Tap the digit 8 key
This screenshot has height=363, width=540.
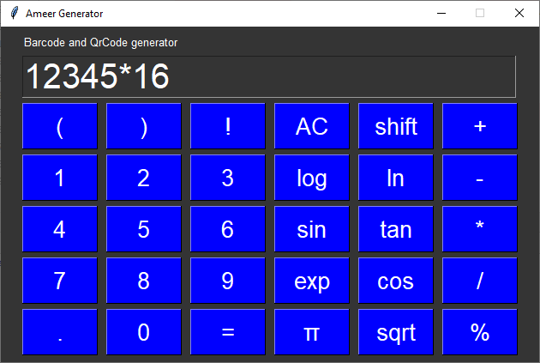144,281
